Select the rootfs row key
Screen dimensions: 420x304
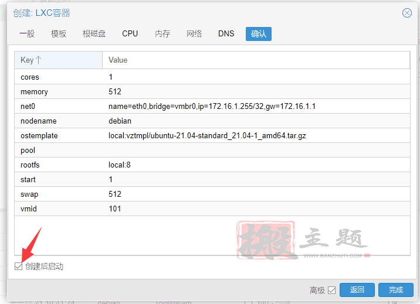point(30,165)
